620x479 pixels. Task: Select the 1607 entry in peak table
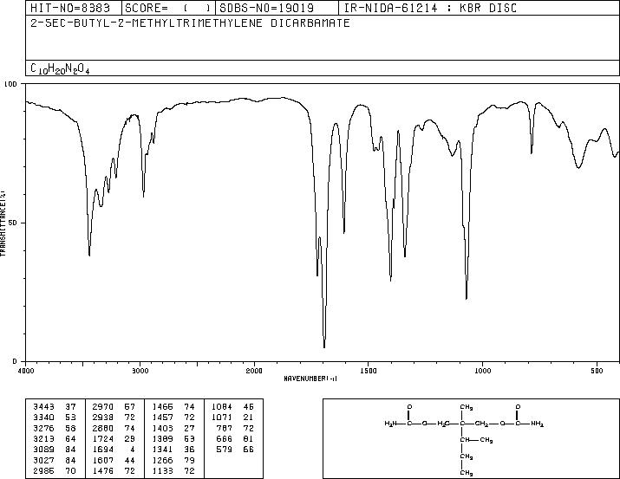103,460
